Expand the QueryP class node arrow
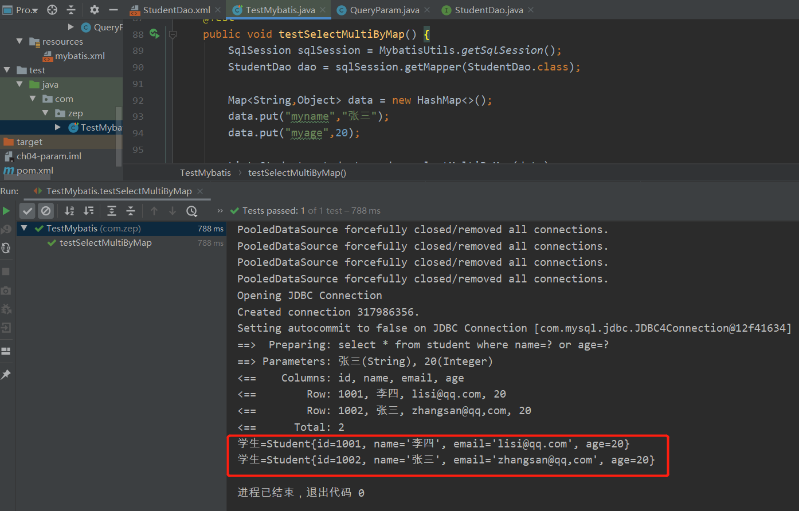Screen dimensions: 799x511 click(71, 27)
